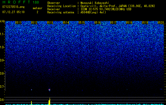Click the filename 0712270510.png text
The width and height of the screenshot is (166, 105).
tap(13, 7)
